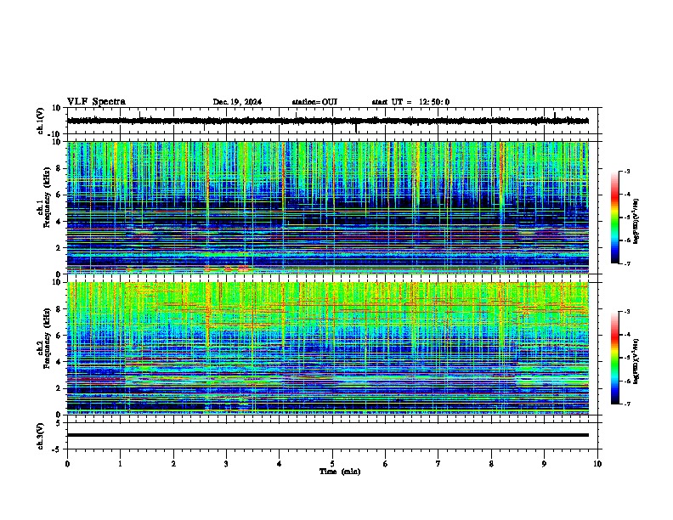Screen dimensions: 673x520
Task: Click the ch.1 "Frequency (kHz)" axis label
Action: [x=47, y=197]
